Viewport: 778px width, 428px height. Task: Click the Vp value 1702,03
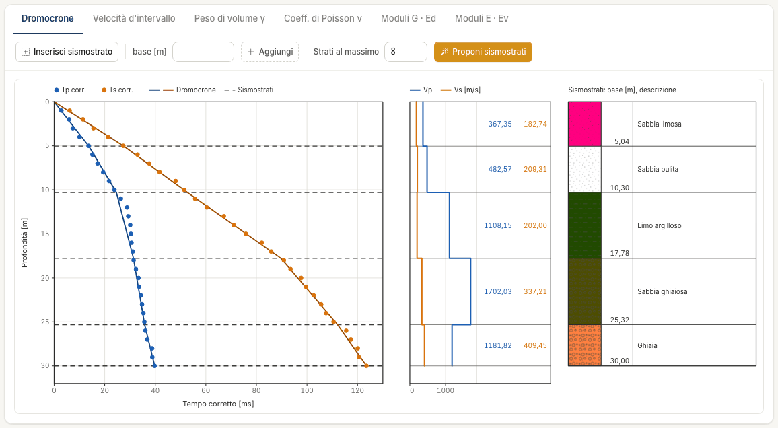[497, 291]
